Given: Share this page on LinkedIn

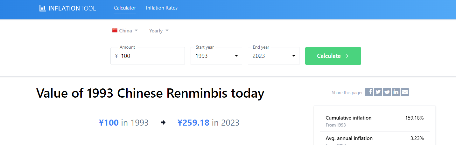Looking at the screenshot, I should click(x=396, y=92).
